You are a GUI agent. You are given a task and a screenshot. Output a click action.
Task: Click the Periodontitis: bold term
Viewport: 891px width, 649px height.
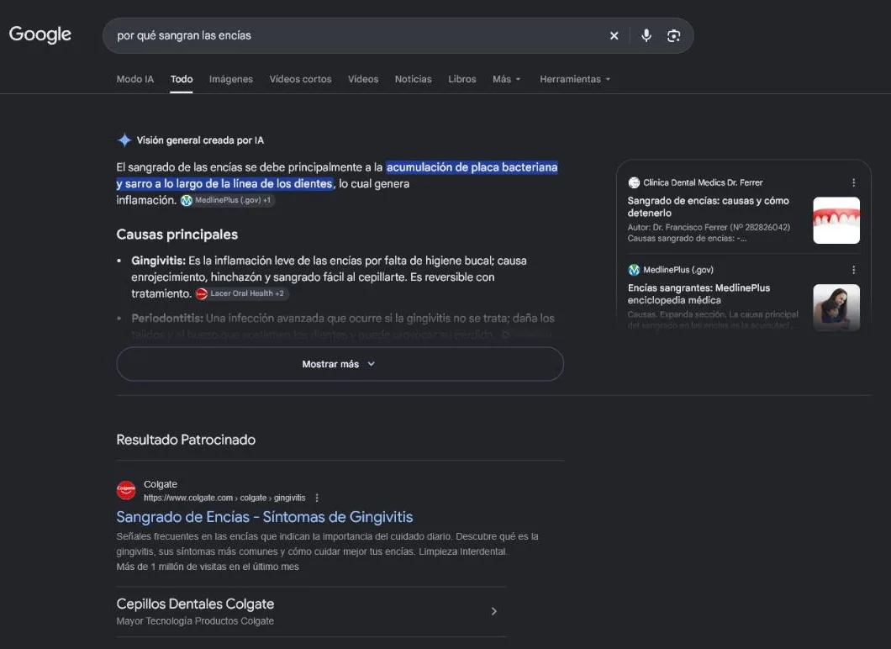(167, 319)
